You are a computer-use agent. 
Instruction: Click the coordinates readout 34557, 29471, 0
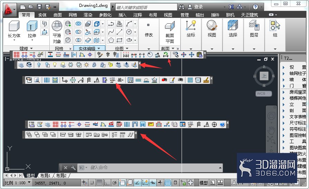pyautogui.click(x=50, y=183)
